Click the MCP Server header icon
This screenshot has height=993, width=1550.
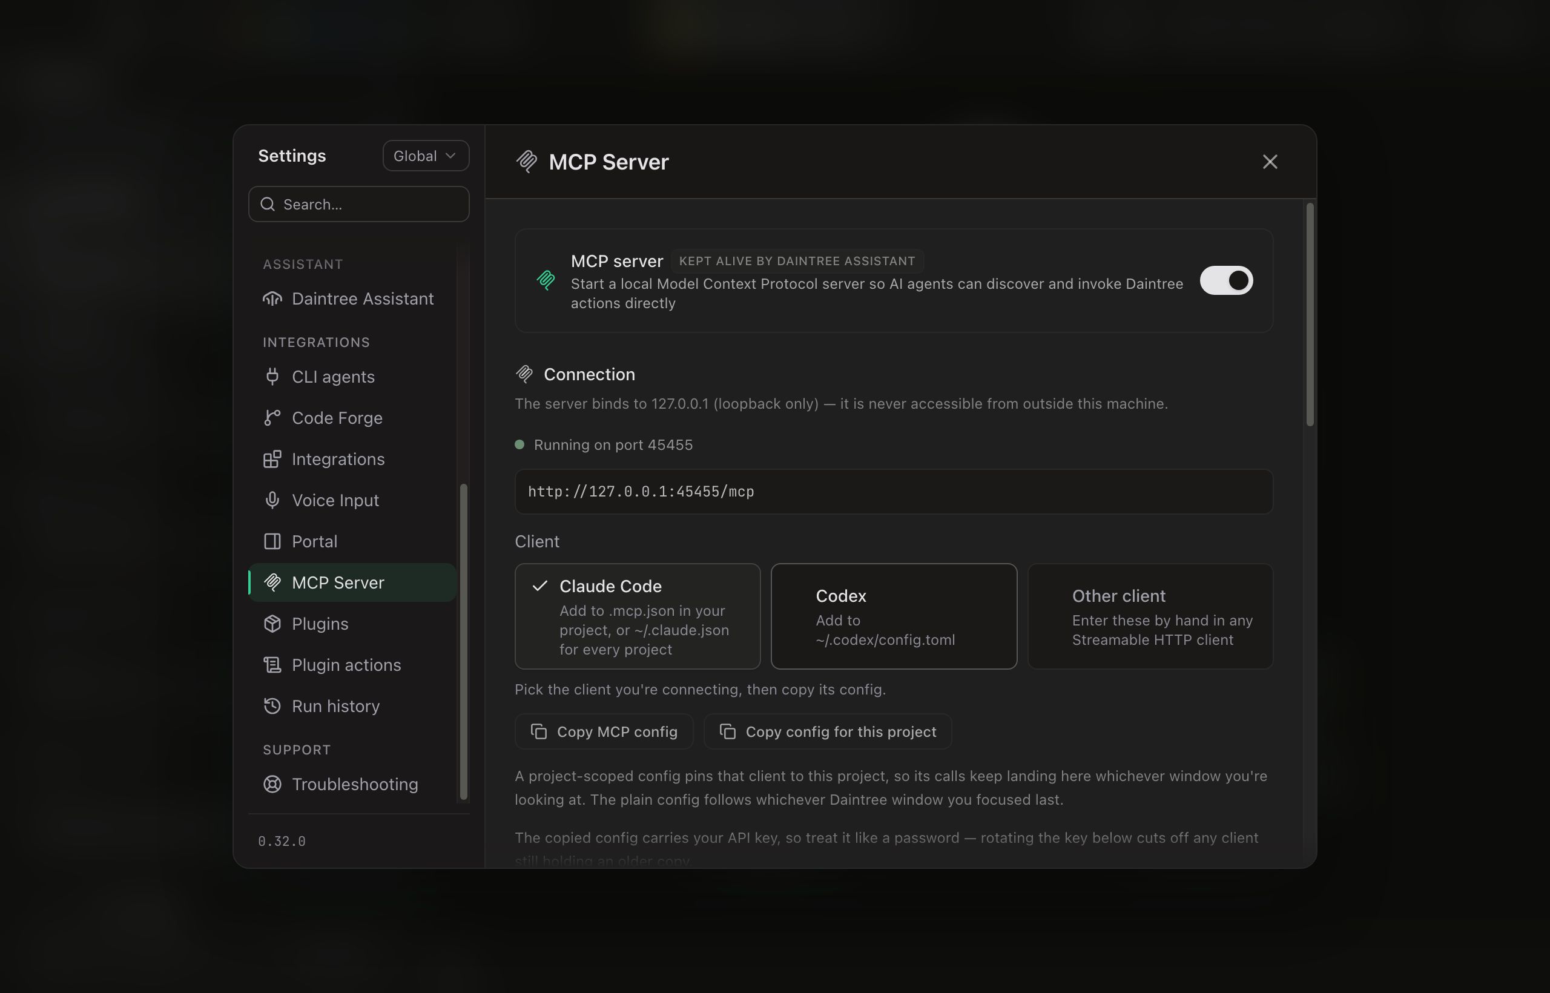[x=527, y=161]
